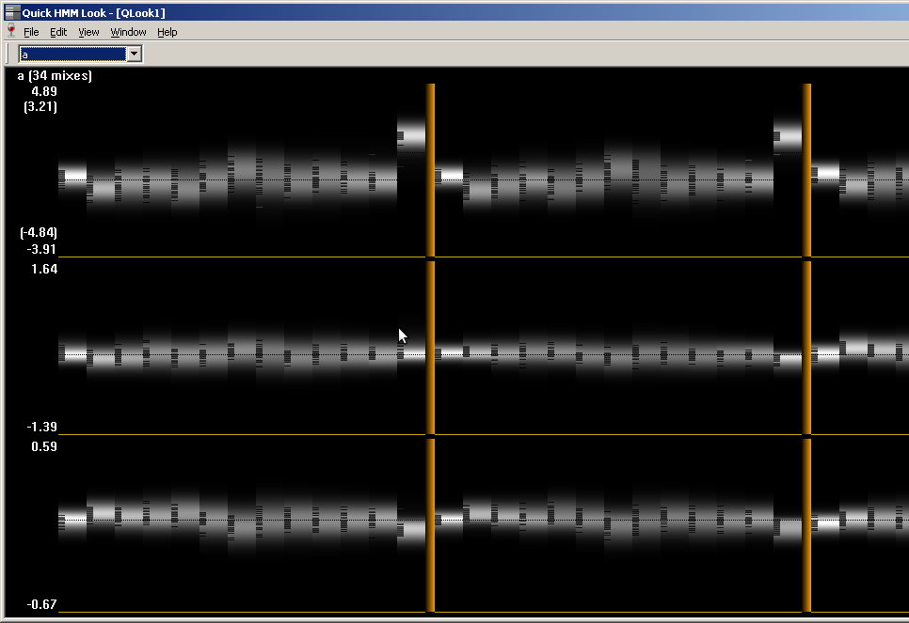Open the Edit menu
909x623 pixels.
[58, 32]
